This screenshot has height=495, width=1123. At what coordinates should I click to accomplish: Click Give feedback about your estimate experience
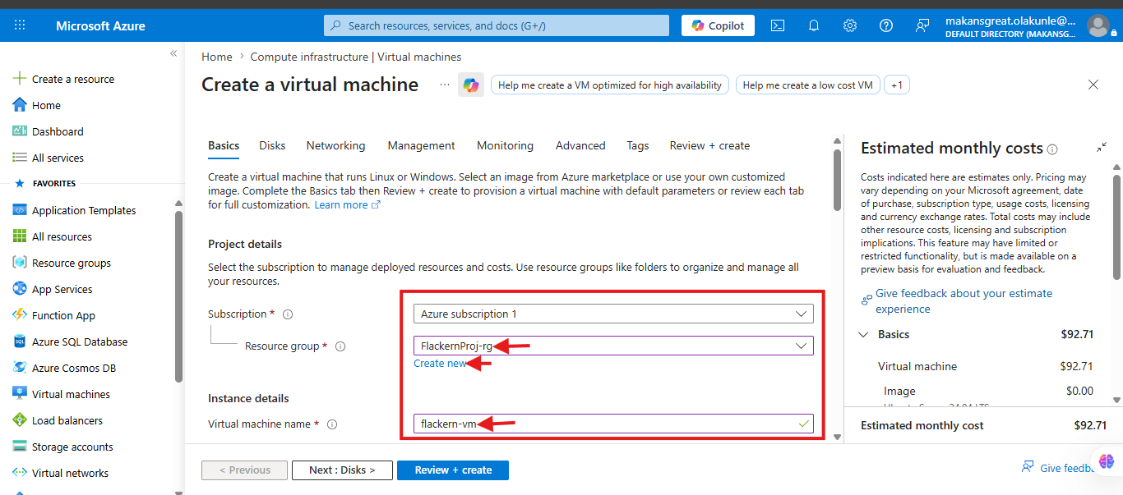964,301
